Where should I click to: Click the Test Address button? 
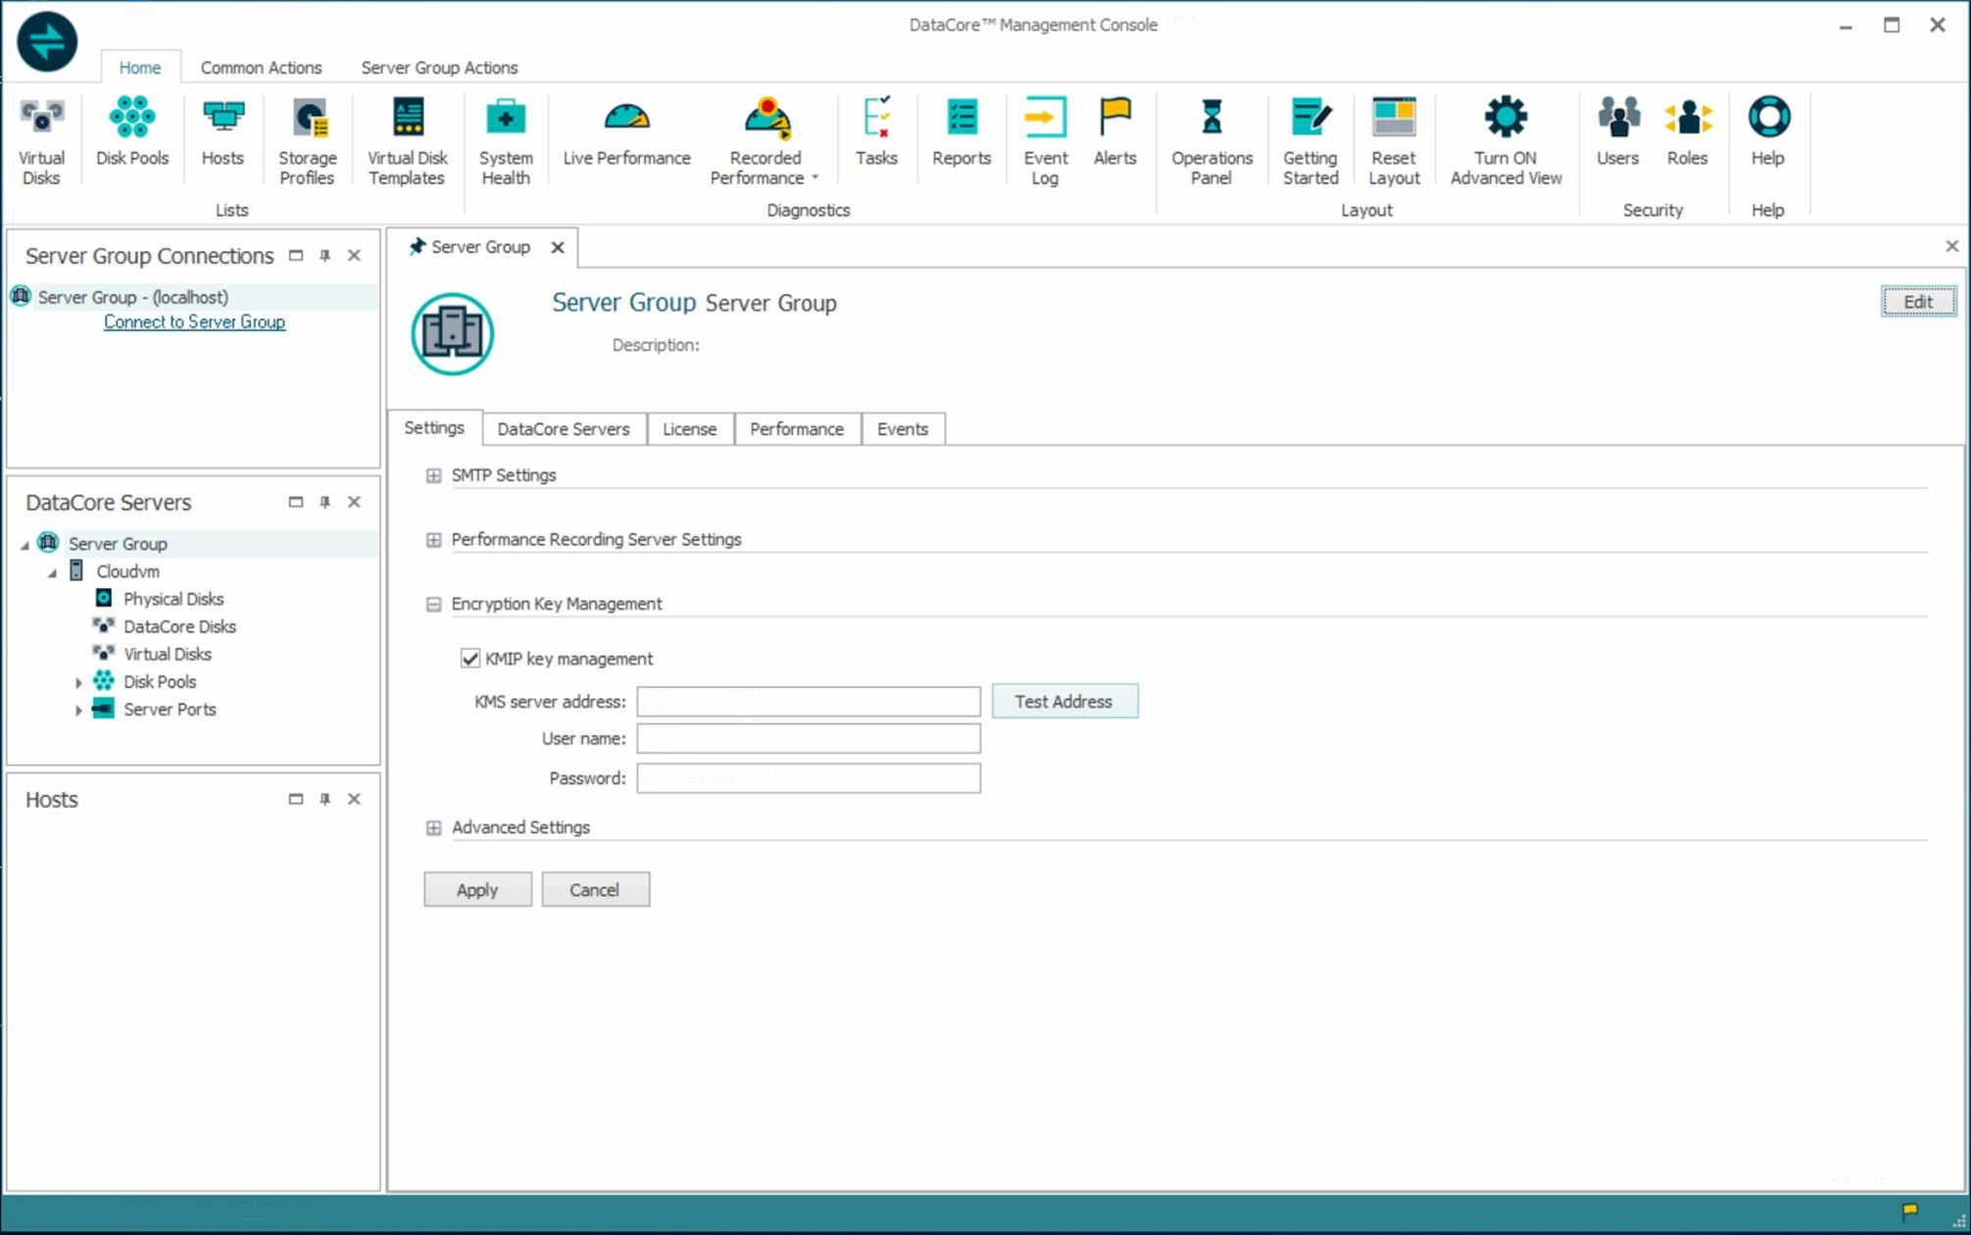pyautogui.click(x=1064, y=702)
